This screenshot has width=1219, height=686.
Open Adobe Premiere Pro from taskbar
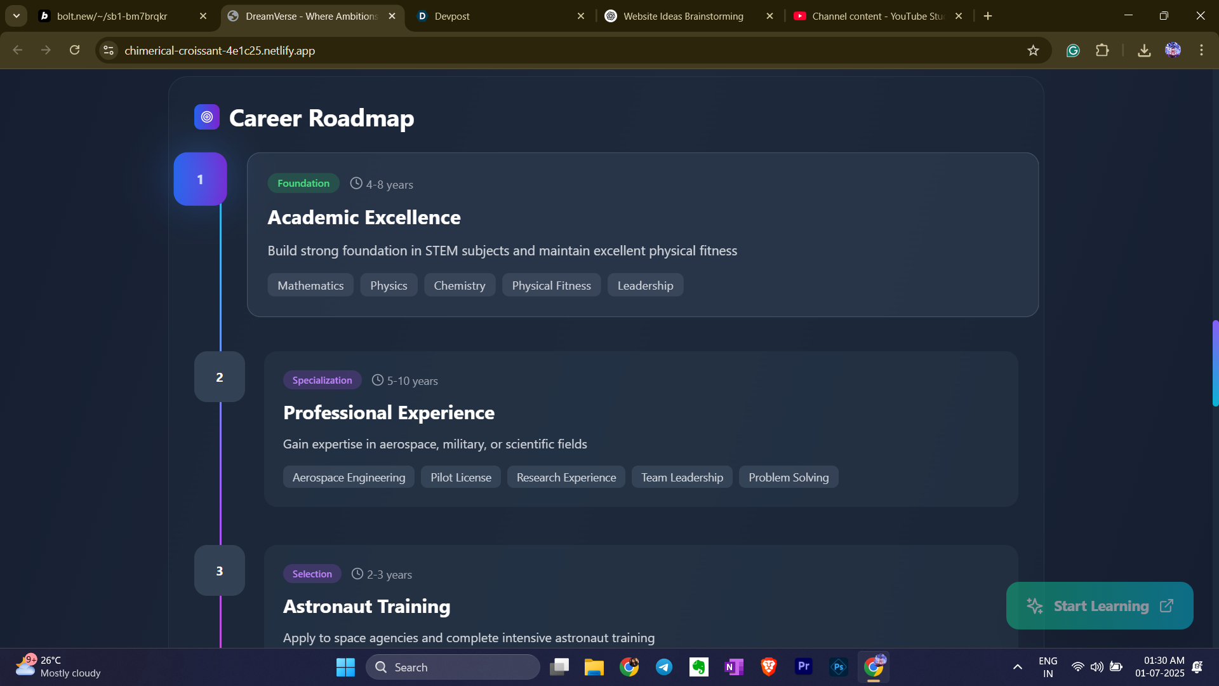click(803, 666)
